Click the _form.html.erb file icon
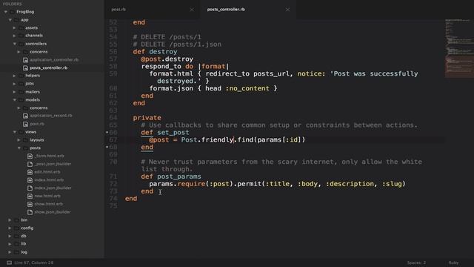Viewport: 474px width, 267px height. click(30, 156)
